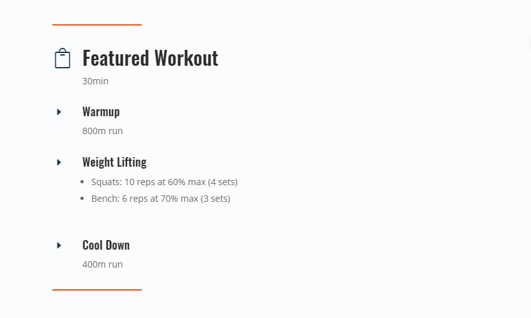The width and height of the screenshot is (531, 318).
Task: Click the bullet point before Squats
Action: (x=83, y=182)
